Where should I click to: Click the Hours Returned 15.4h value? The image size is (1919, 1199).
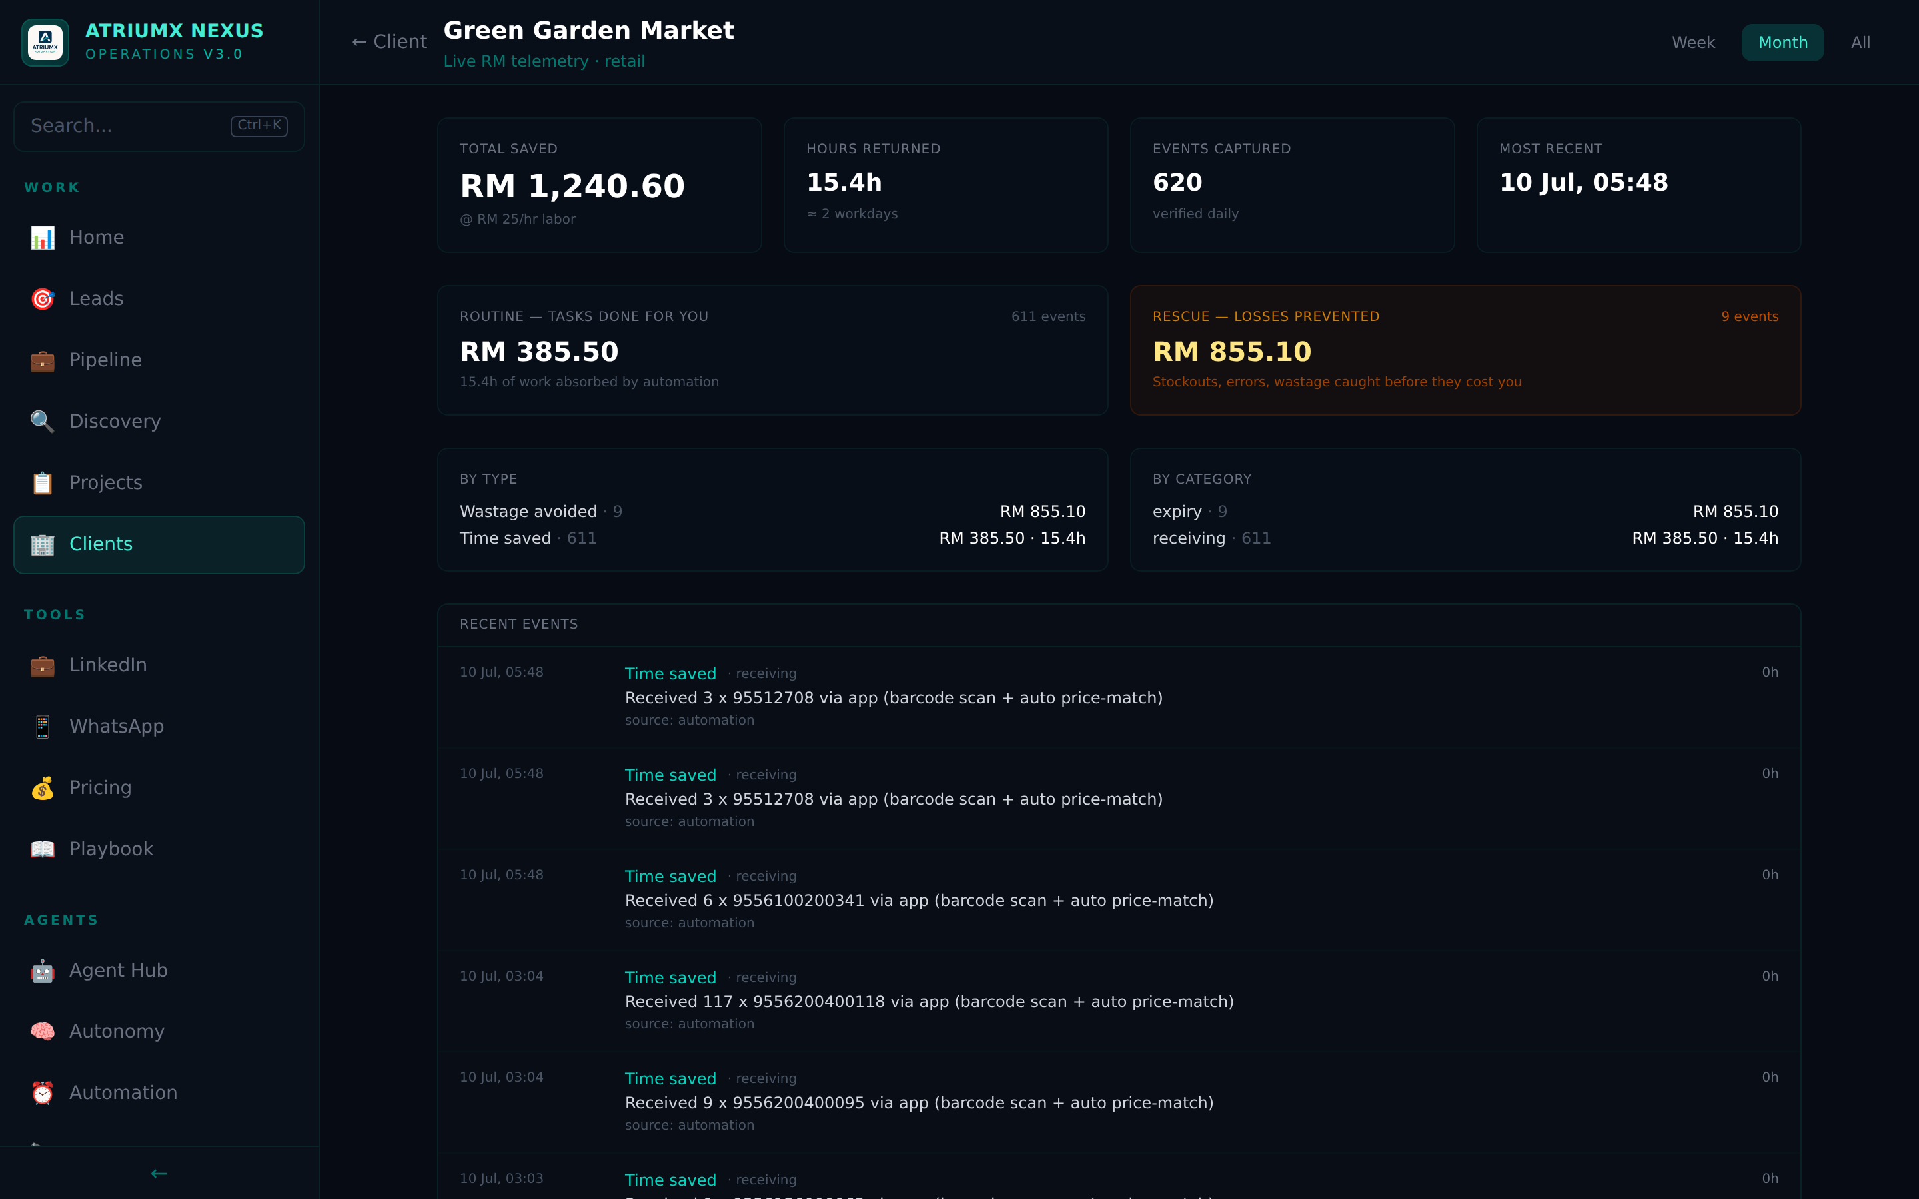(x=844, y=183)
